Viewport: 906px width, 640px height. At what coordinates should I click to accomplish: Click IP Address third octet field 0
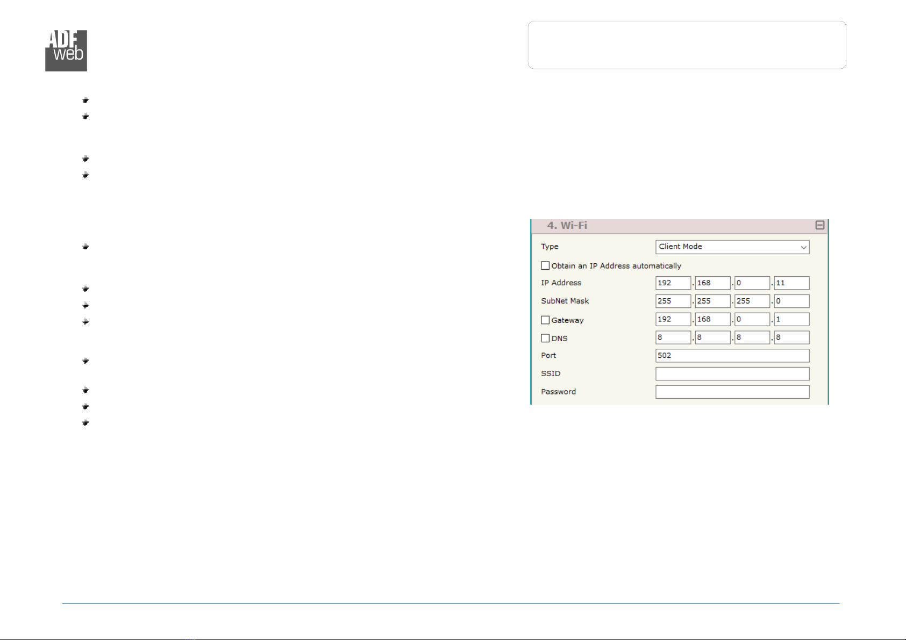[x=752, y=283]
